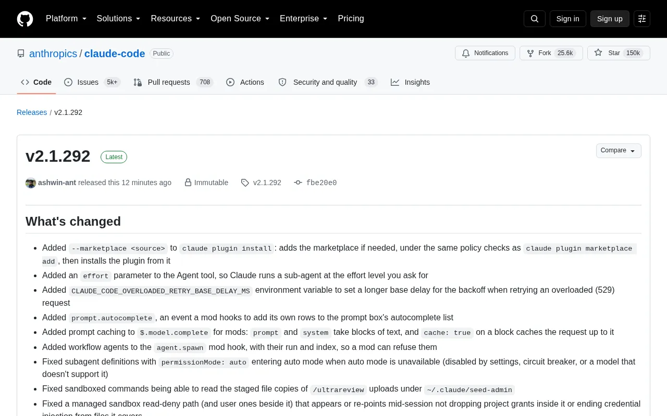Expand the Enterprise menu
The height and width of the screenshot is (416, 667).
point(304,19)
